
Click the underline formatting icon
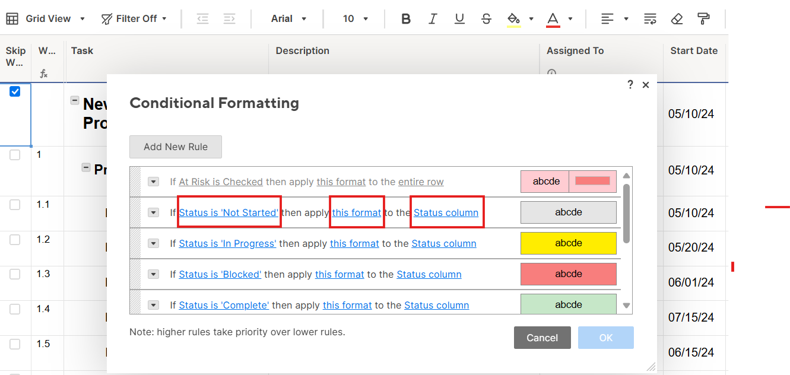pyautogui.click(x=459, y=19)
